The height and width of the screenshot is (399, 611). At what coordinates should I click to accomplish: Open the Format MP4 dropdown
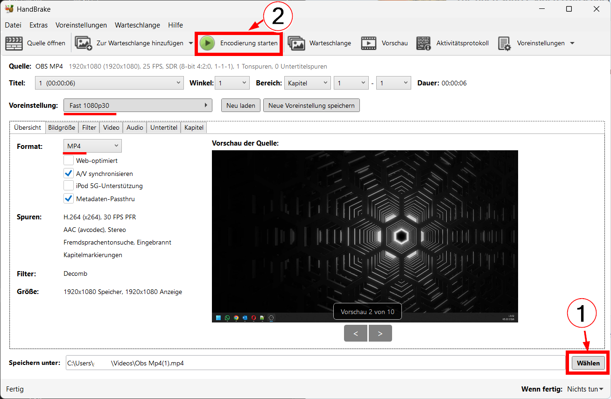click(x=92, y=146)
